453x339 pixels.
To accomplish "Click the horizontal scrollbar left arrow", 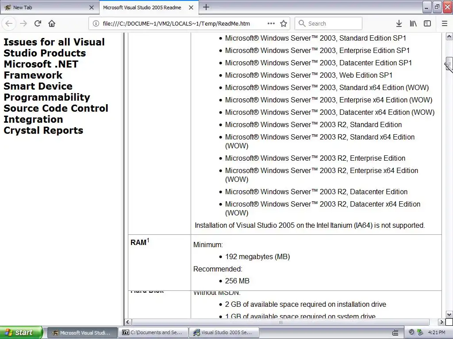I will (x=128, y=322).
